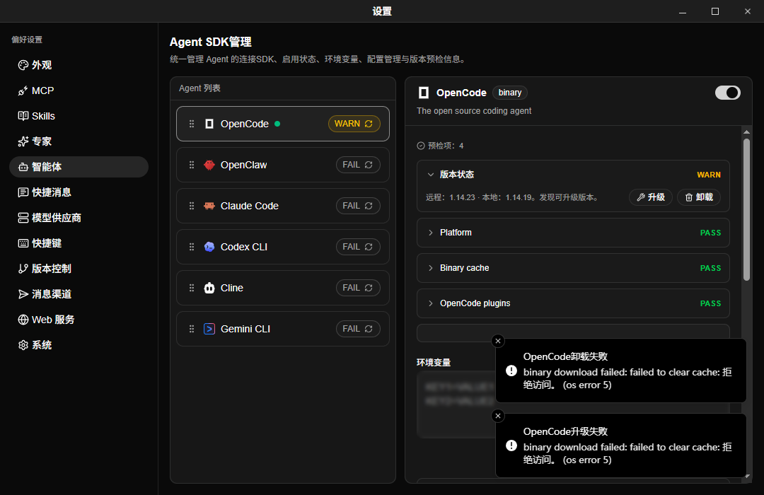Click the 卸载 uninstall button

pos(699,197)
